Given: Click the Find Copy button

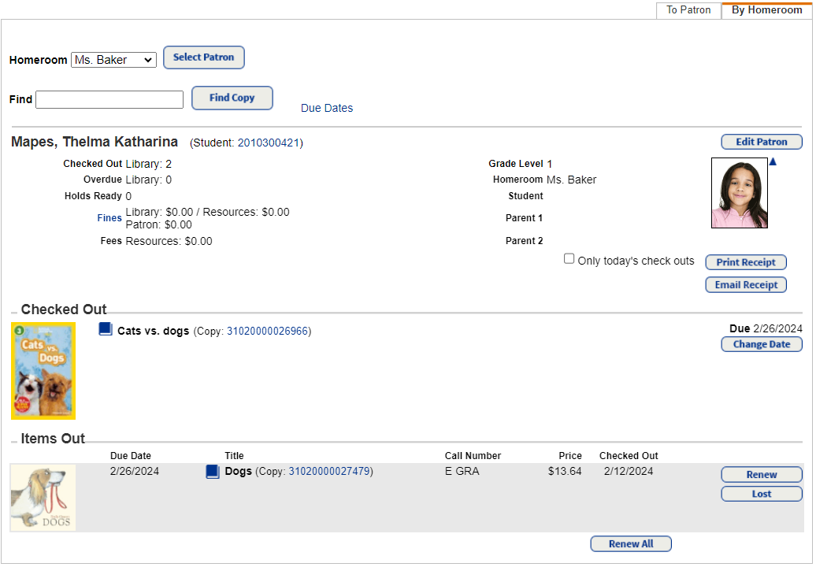Looking at the screenshot, I should click(232, 98).
